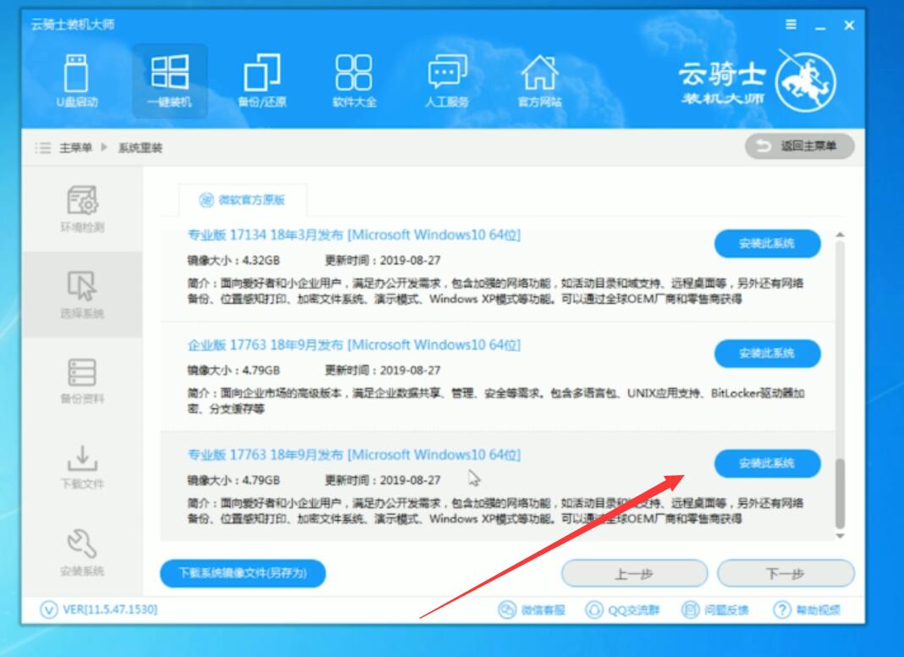
Task: Switch to the 微软官方原版 tab
Action: 243,200
